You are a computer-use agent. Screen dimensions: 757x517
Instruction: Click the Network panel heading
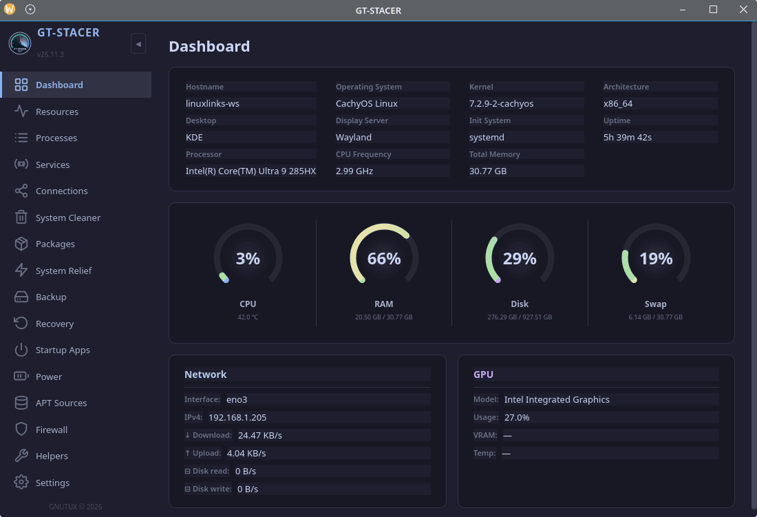click(205, 374)
